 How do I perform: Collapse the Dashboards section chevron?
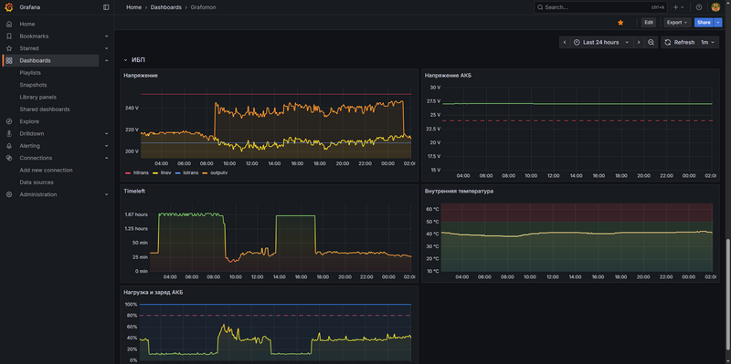(106, 60)
